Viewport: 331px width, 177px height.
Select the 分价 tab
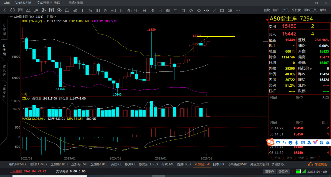[x=289, y=158]
